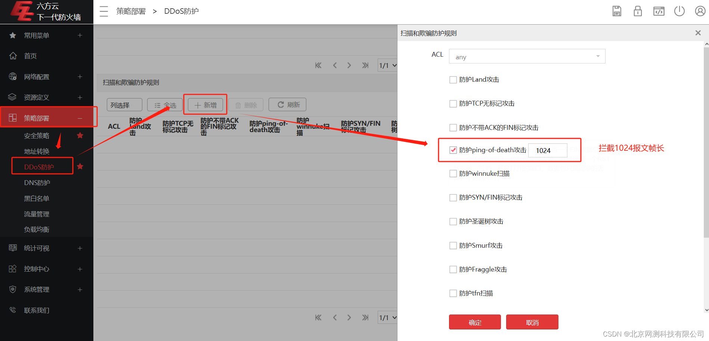Click the 列选择 column select button
The width and height of the screenshot is (709, 341).
click(124, 105)
